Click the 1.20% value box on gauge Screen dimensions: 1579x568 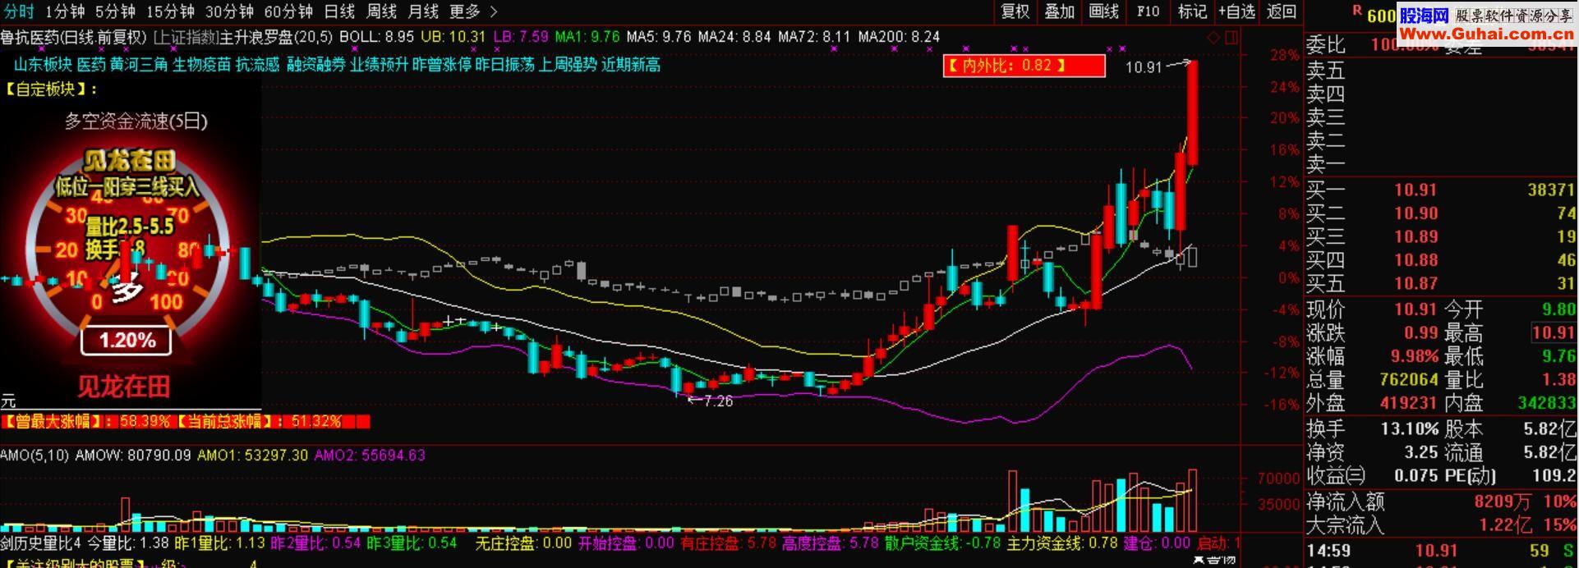[x=127, y=340]
